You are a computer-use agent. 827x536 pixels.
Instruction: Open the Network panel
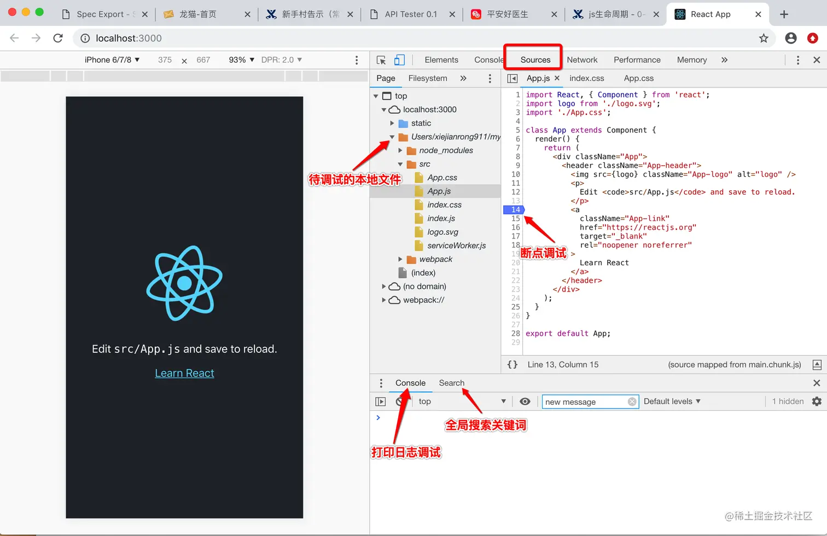pyautogui.click(x=582, y=60)
